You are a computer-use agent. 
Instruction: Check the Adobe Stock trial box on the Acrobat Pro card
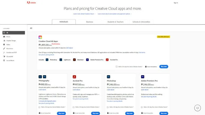tap(73, 107)
